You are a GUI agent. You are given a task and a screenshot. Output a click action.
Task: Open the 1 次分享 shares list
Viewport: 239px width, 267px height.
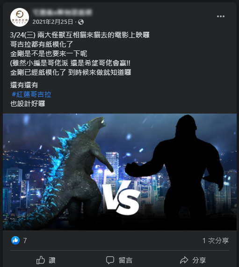pyautogui.click(x=216, y=241)
